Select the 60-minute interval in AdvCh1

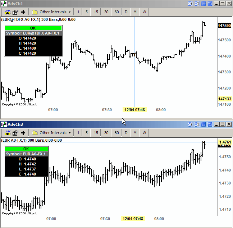pyautogui.click(x=116, y=12)
